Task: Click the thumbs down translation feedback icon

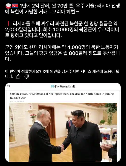Action: coord(27,76)
